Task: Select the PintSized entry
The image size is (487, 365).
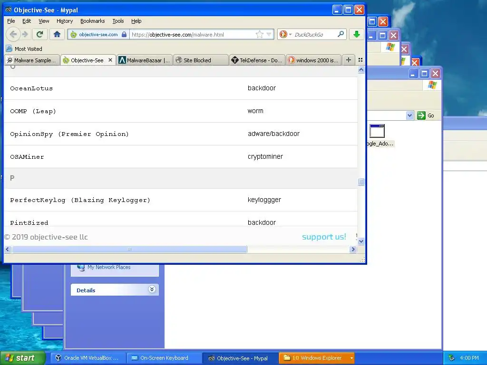Action: pyautogui.click(x=181, y=219)
